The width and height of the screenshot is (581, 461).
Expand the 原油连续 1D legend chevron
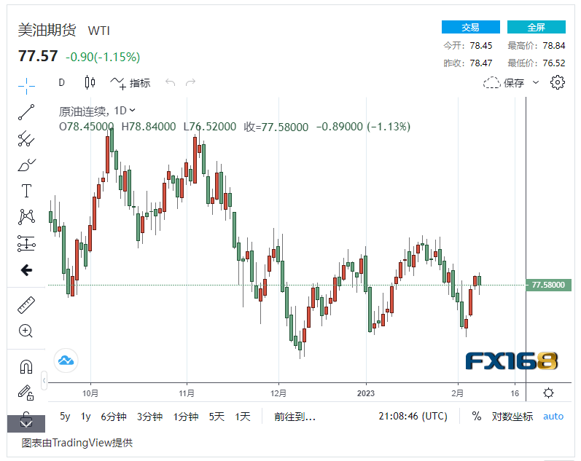[132, 111]
